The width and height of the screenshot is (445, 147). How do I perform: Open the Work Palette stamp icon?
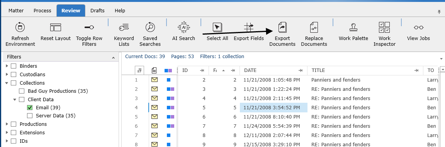[x=353, y=27]
